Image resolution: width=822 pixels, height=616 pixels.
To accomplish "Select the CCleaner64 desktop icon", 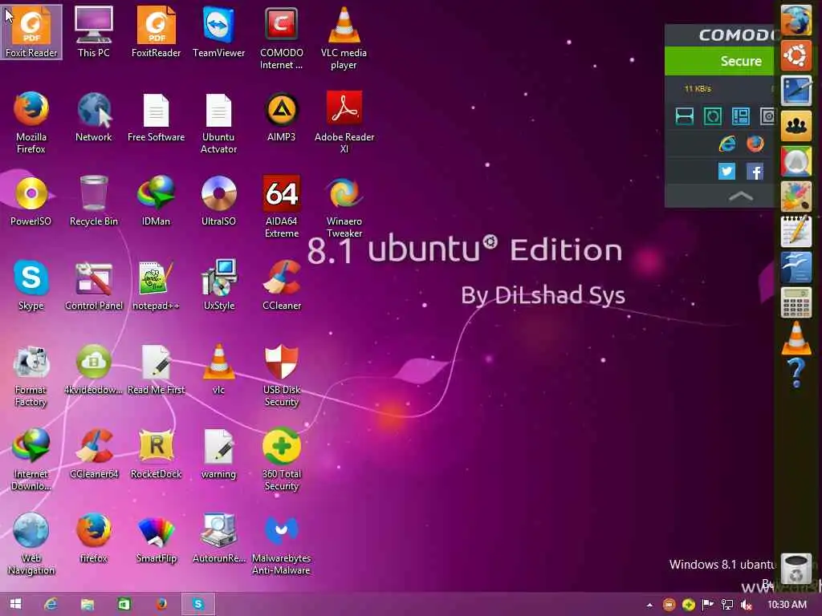I will point(93,454).
